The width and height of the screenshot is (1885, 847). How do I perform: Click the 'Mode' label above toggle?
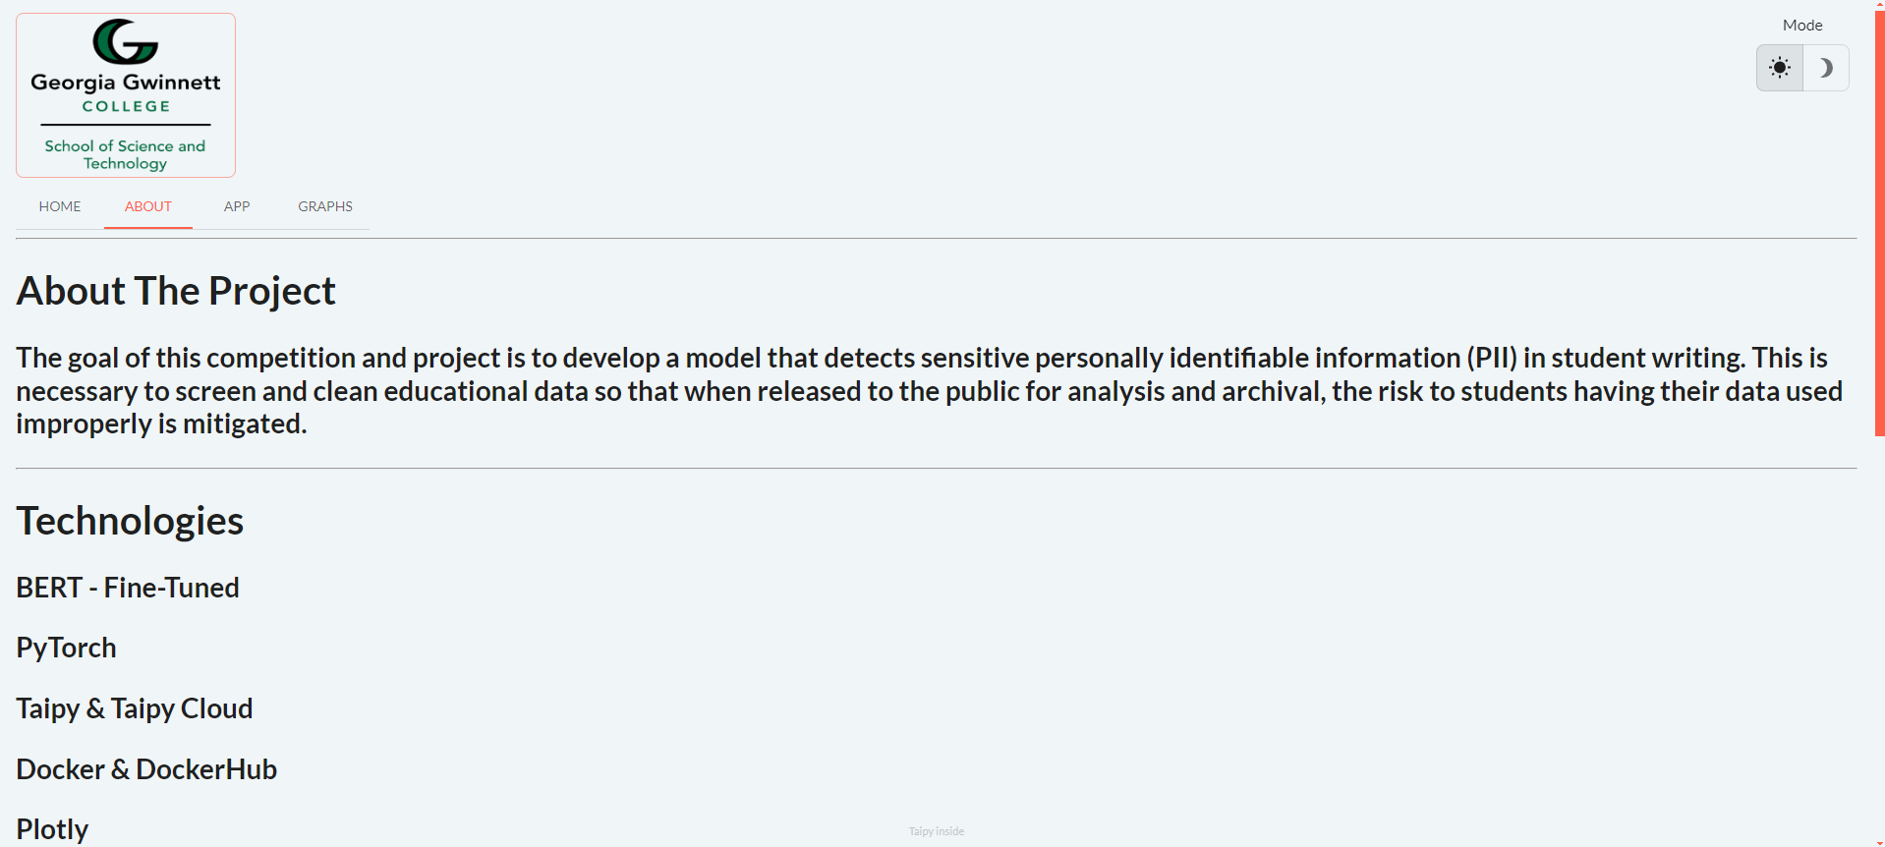[x=1802, y=26]
